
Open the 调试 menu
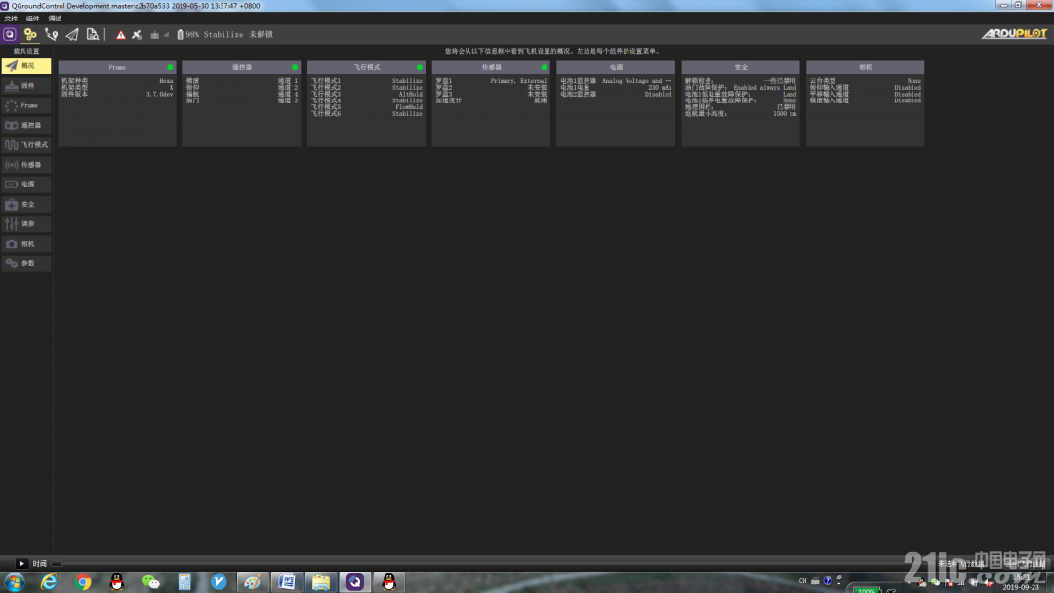[x=55, y=19]
